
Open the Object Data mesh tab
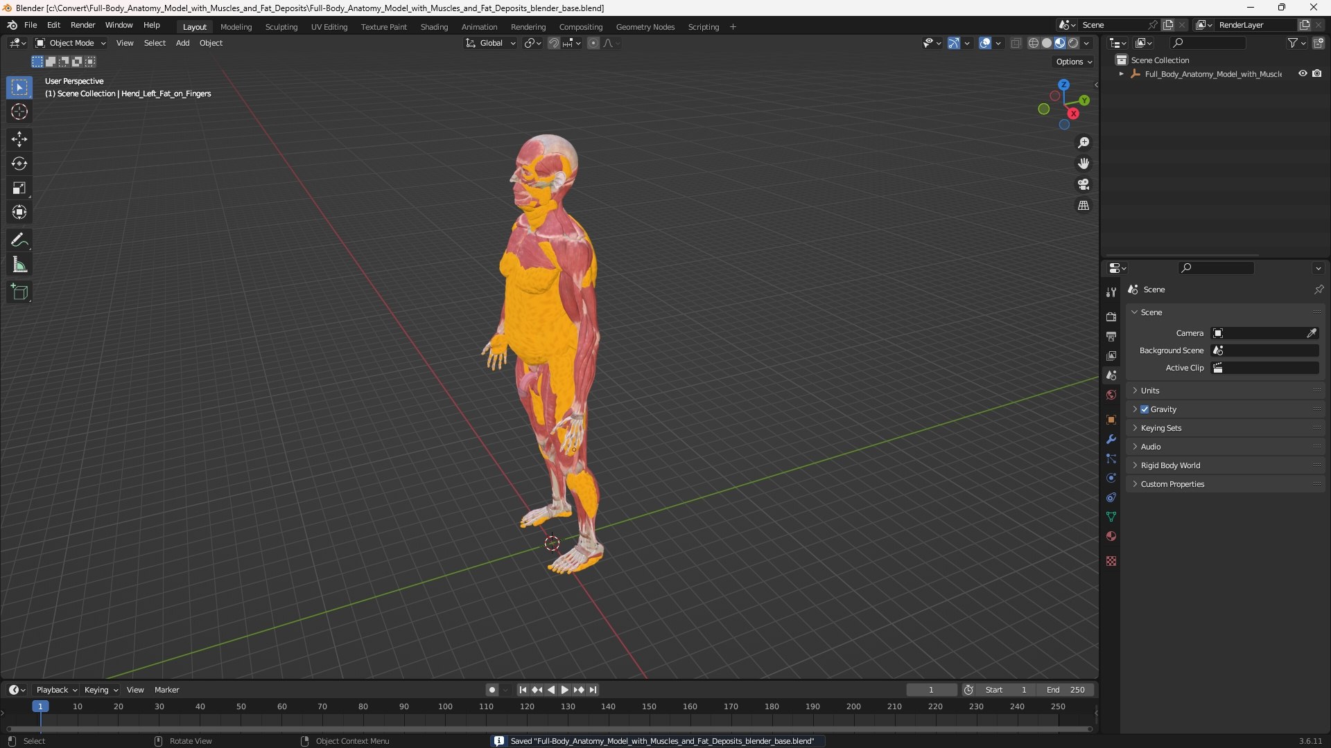(1111, 517)
